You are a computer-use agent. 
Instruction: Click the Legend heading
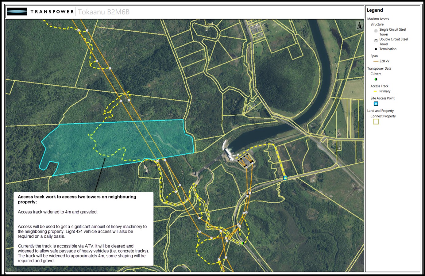point(375,10)
